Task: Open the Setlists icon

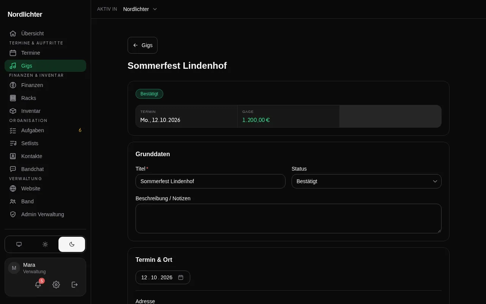Action: click(x=13, y=143)
